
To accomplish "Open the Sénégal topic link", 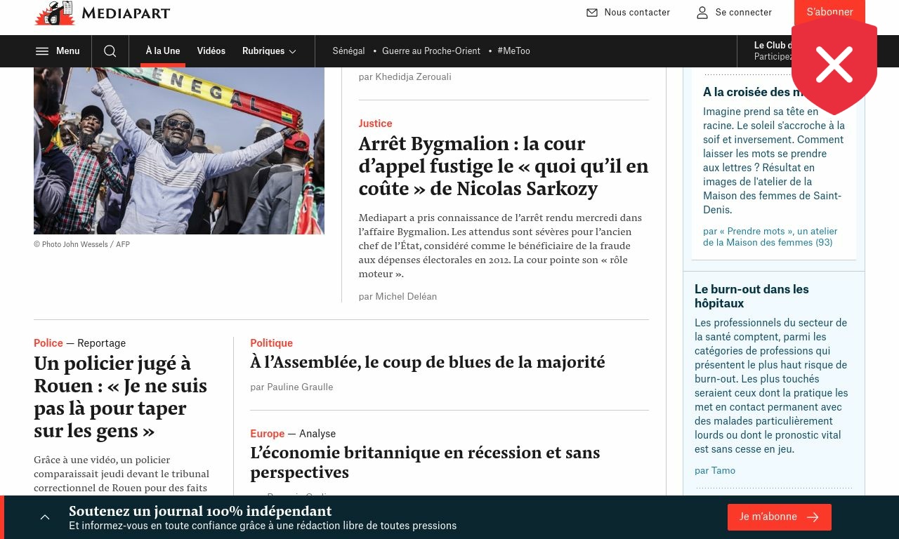I will [349, 51].
